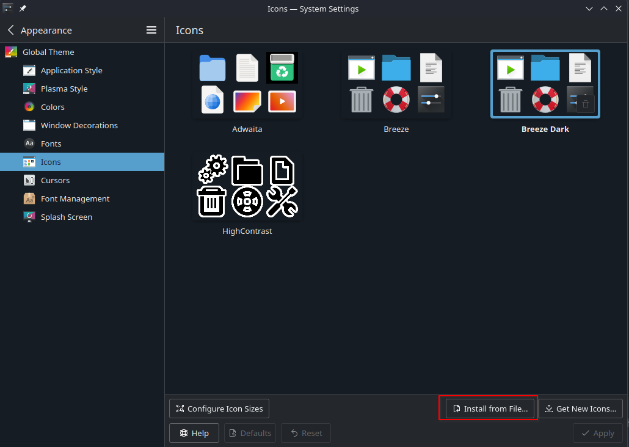
Task: Click the Plasma Style icon
Action: pos(29,89)
